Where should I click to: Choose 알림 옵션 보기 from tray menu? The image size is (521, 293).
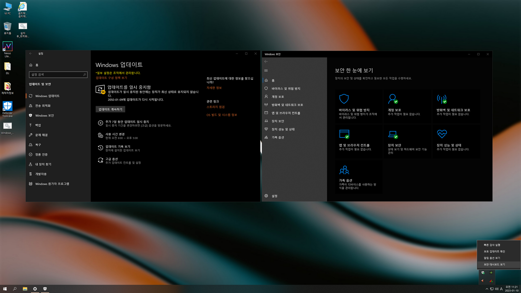point(499,258)
